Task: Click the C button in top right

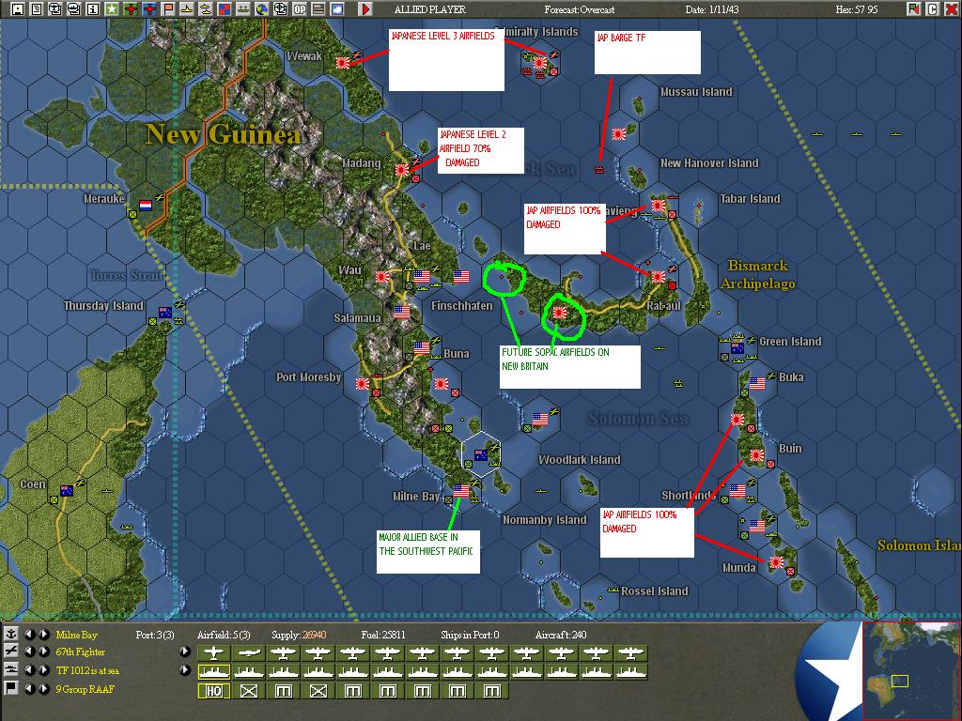Action: (x=933, y=8)
